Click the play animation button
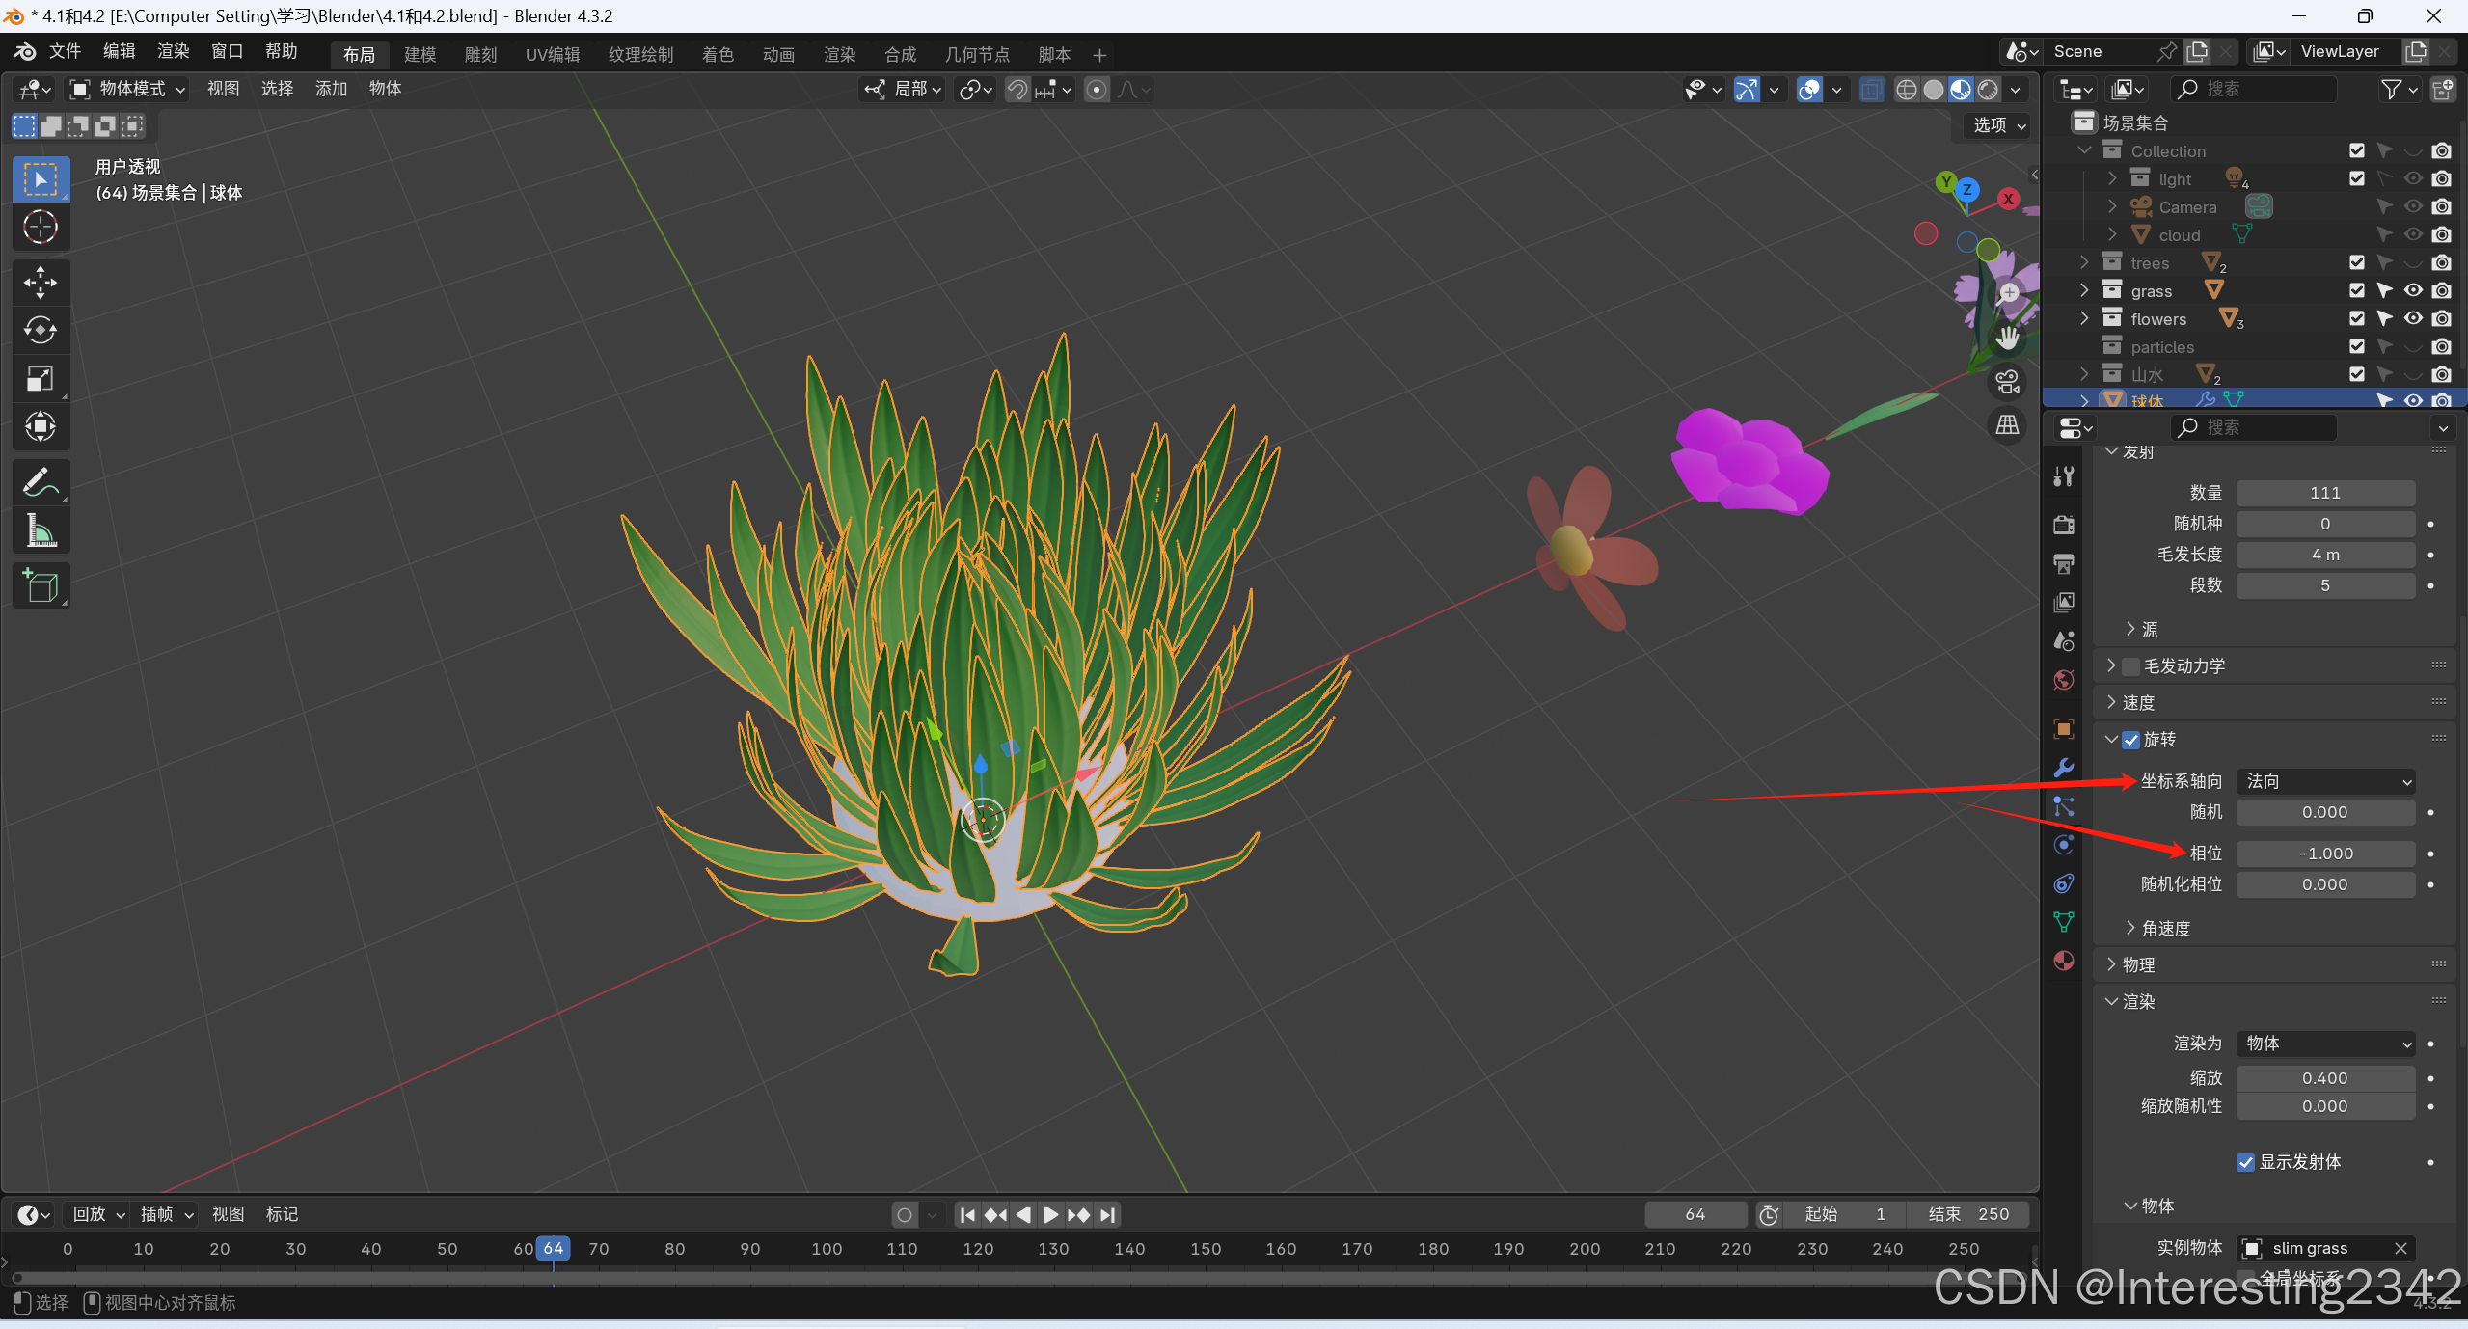Viewport: 2468px width, 1329px height. pyautogui.click(x=1051, y=1215)
